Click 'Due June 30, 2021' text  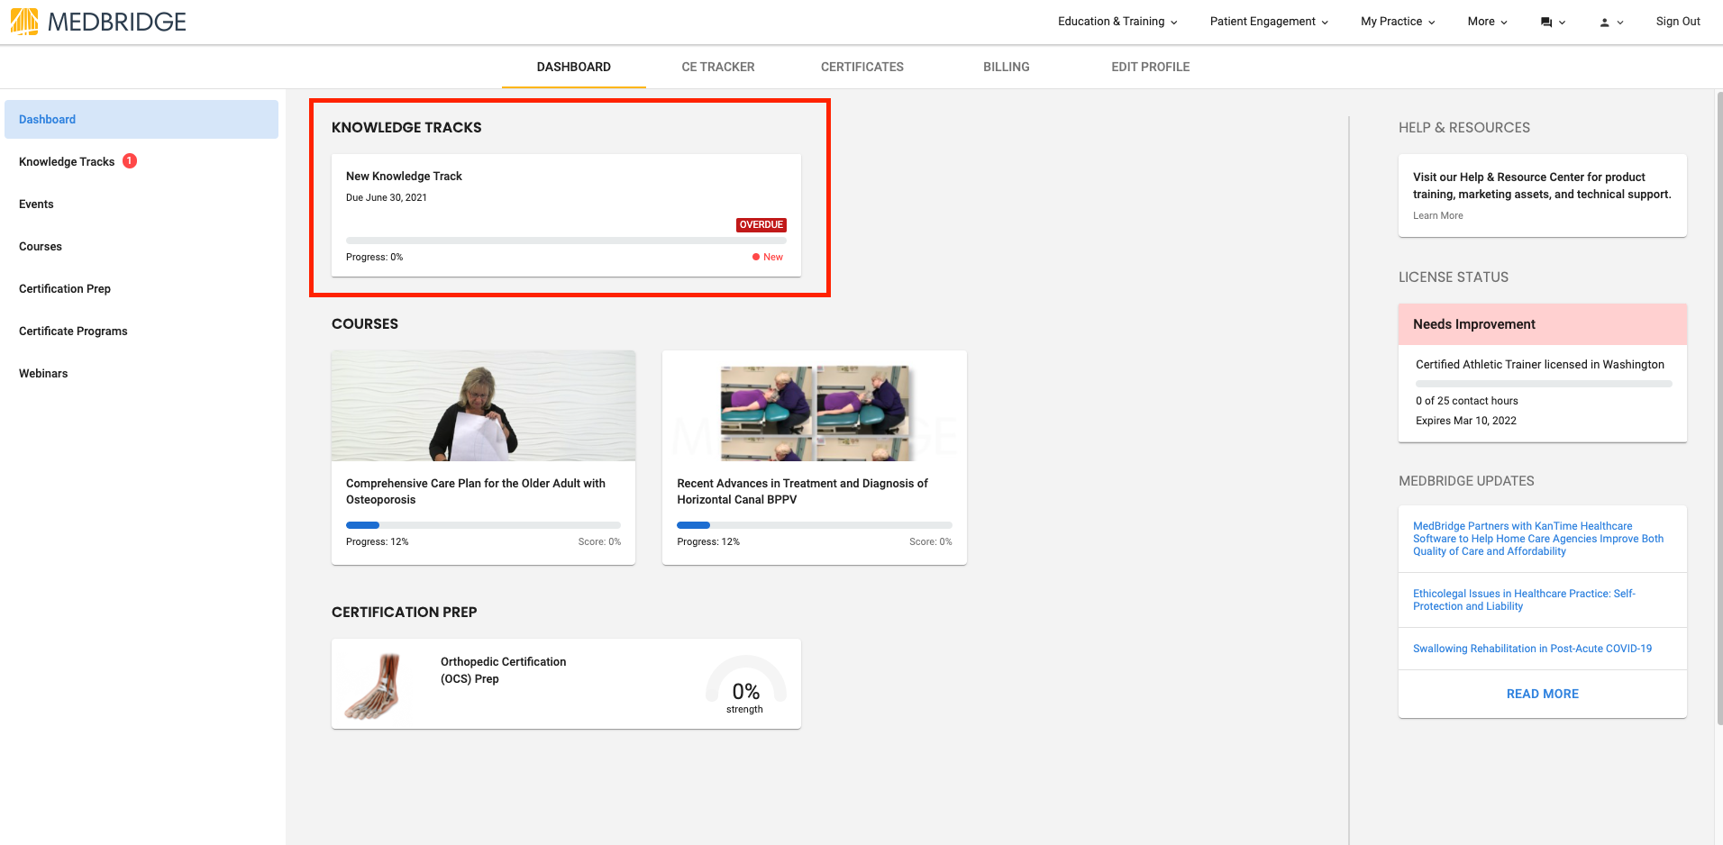pos(387,197)
